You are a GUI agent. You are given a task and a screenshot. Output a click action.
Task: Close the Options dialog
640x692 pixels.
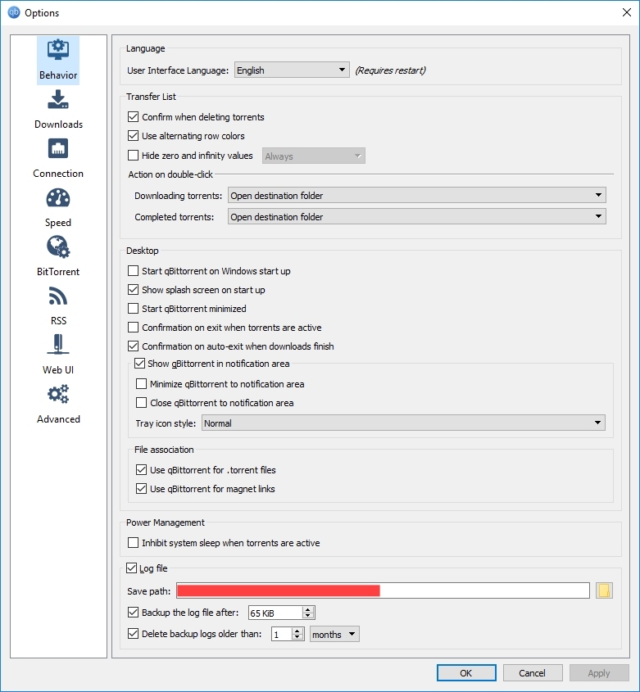[627, 12]
